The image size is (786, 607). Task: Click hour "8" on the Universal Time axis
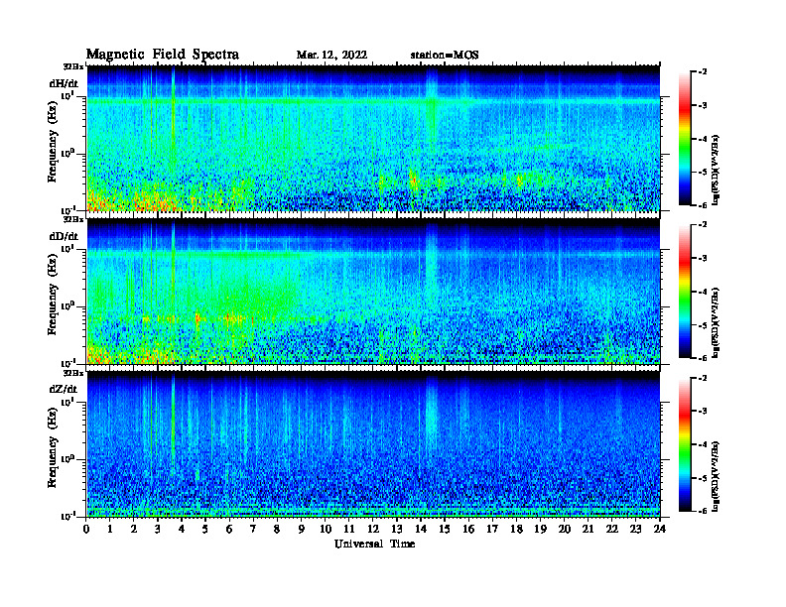click(277, 530)
